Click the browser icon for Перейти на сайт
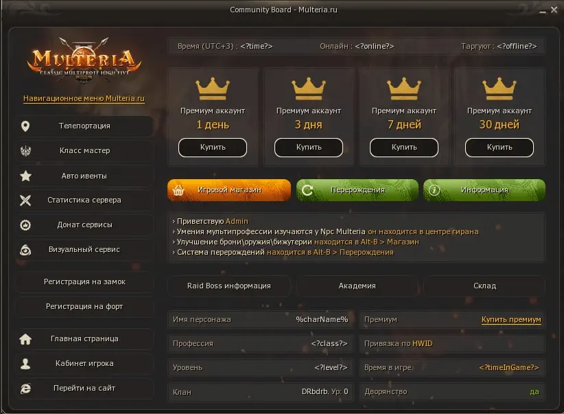 point(25,388)
